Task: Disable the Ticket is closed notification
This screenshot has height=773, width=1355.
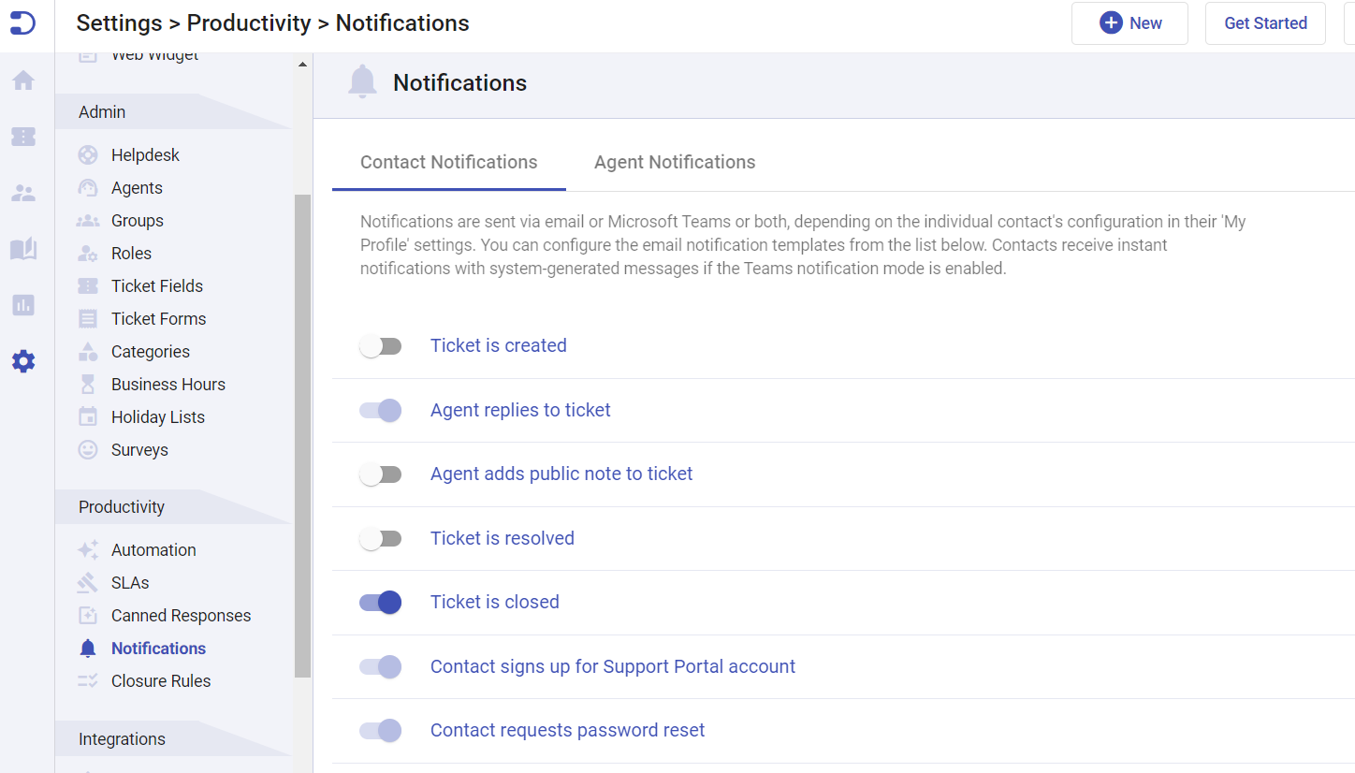Action: (x=380, y=602)
